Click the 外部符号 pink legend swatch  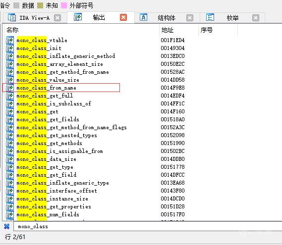(x=64, y=5)
